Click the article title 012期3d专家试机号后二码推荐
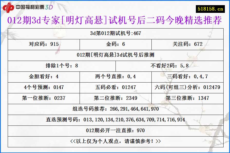The image size is (230, 153). pyautogui.click(x=115, y=21)
